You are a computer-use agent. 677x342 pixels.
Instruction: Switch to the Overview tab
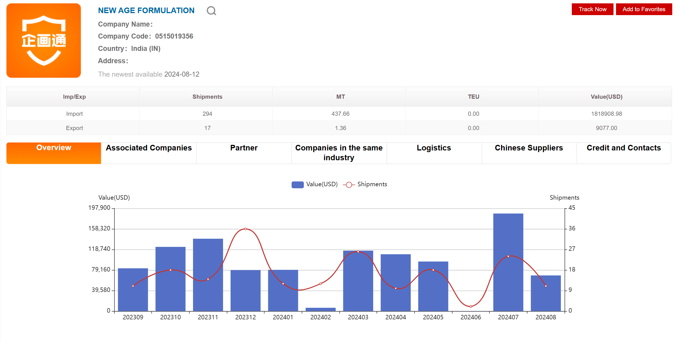coord(54,153)
